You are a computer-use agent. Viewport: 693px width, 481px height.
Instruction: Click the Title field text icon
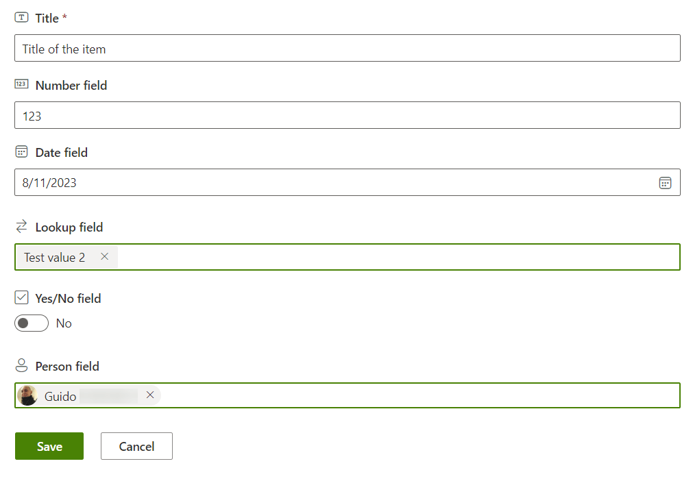coord(21,18)
